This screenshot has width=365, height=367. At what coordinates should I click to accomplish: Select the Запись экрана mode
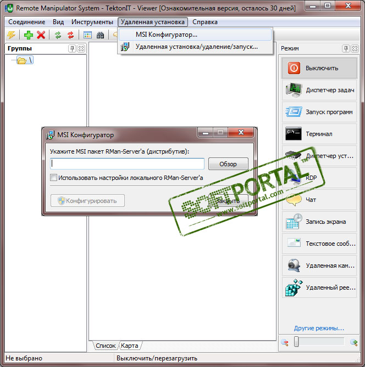click(319, 222)
